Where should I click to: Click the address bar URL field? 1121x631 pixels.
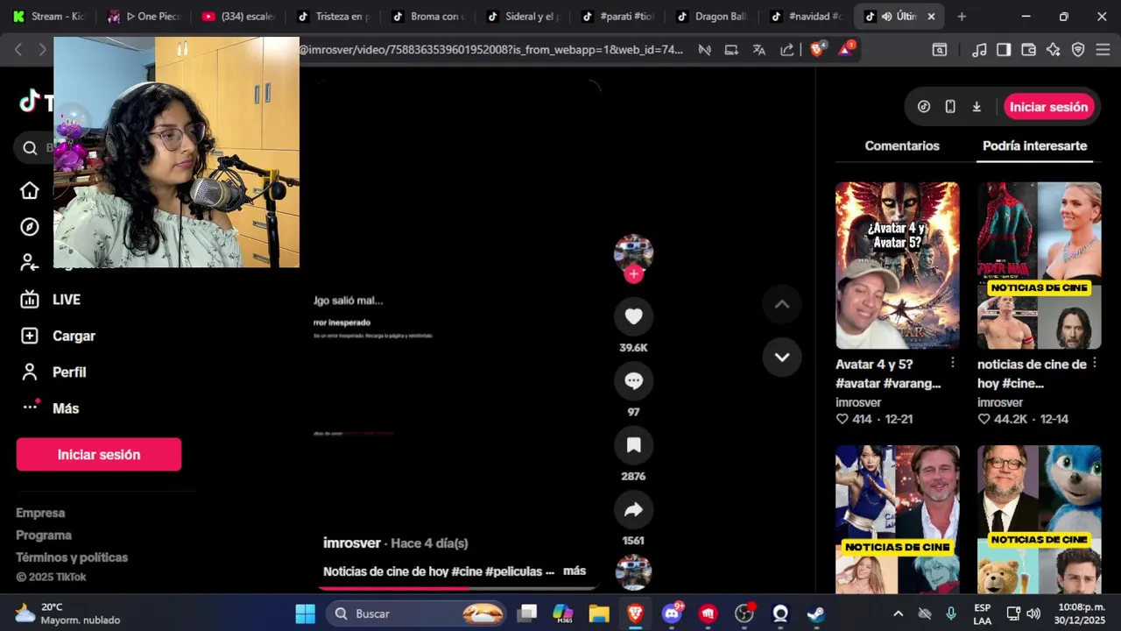point(490,50)
